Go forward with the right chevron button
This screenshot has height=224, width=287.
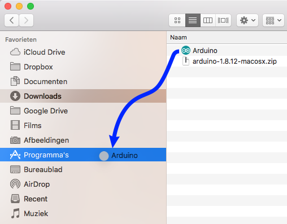pos(27,20)
